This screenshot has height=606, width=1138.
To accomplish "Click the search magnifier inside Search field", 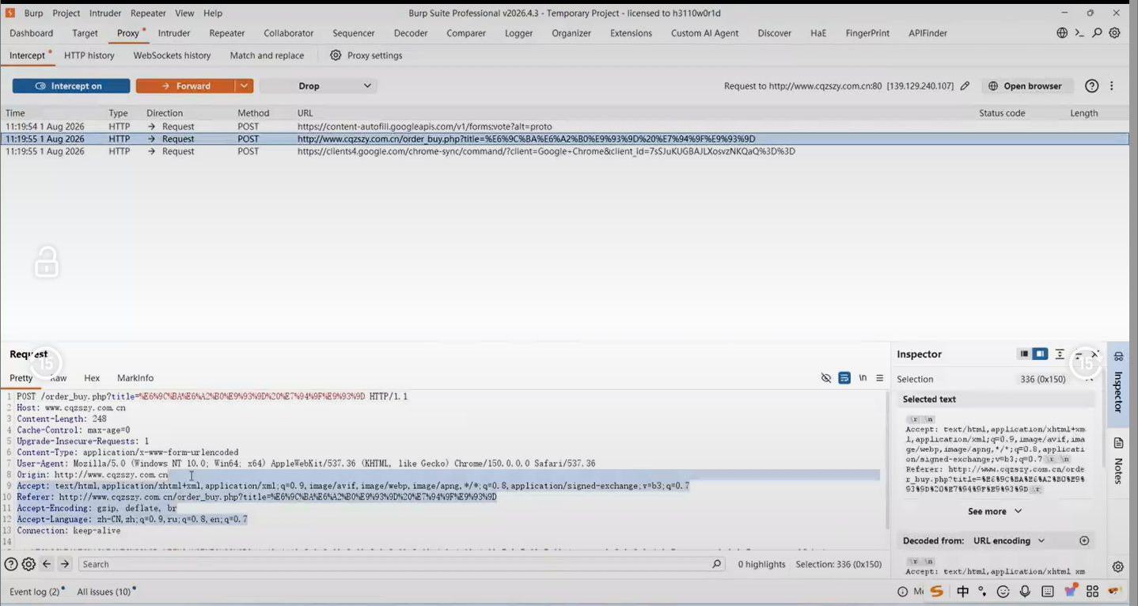I will pos(716,564).
